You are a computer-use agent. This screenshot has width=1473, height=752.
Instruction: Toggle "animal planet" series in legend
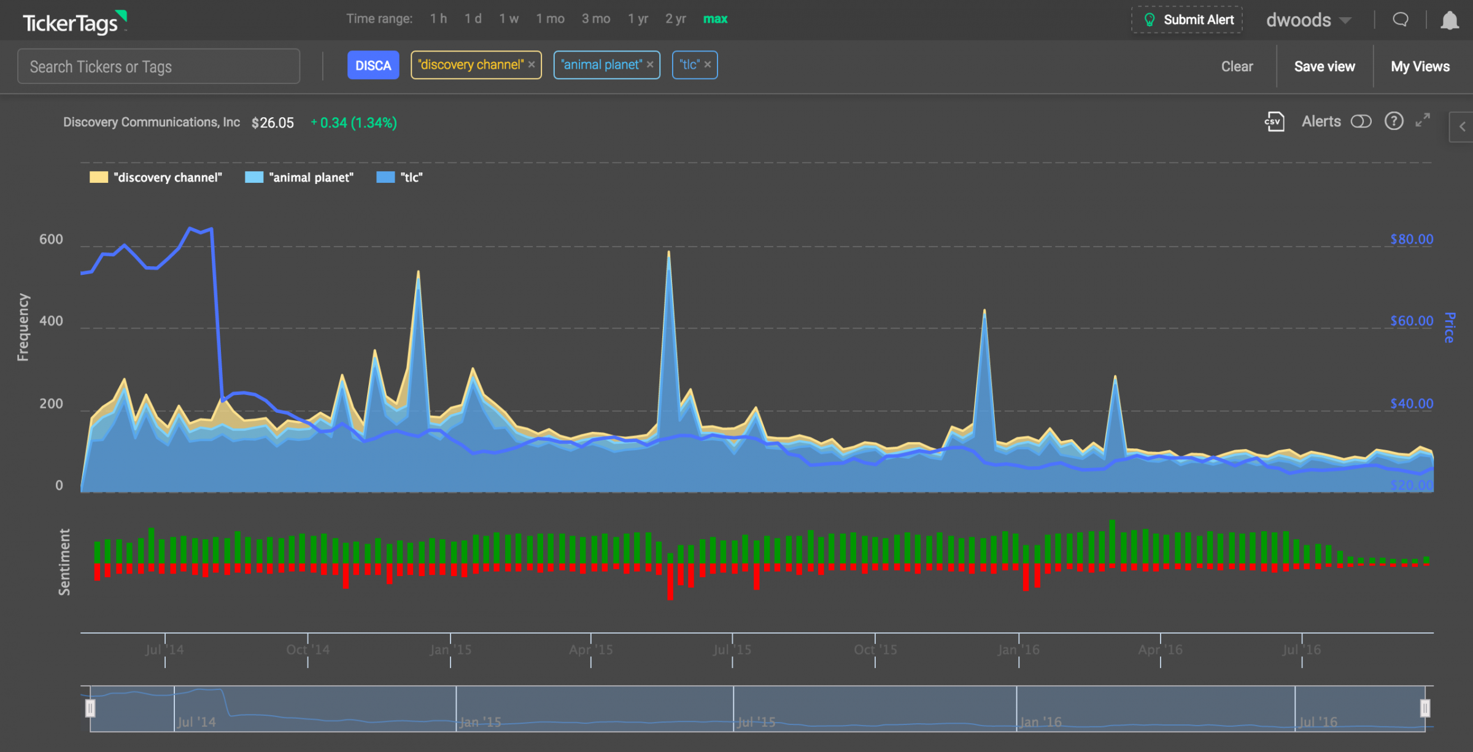(x=300, y=177)
